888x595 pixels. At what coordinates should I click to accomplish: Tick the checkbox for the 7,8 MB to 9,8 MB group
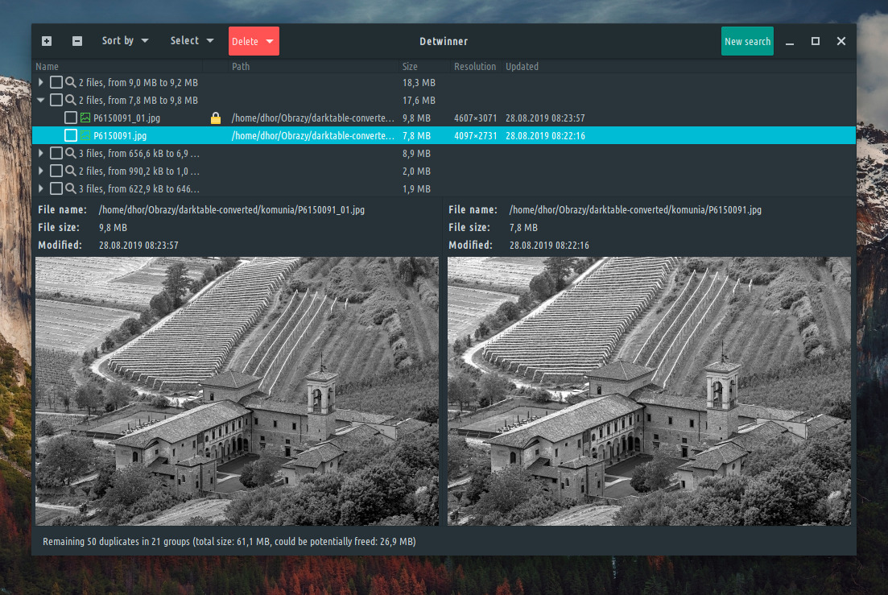56,100
